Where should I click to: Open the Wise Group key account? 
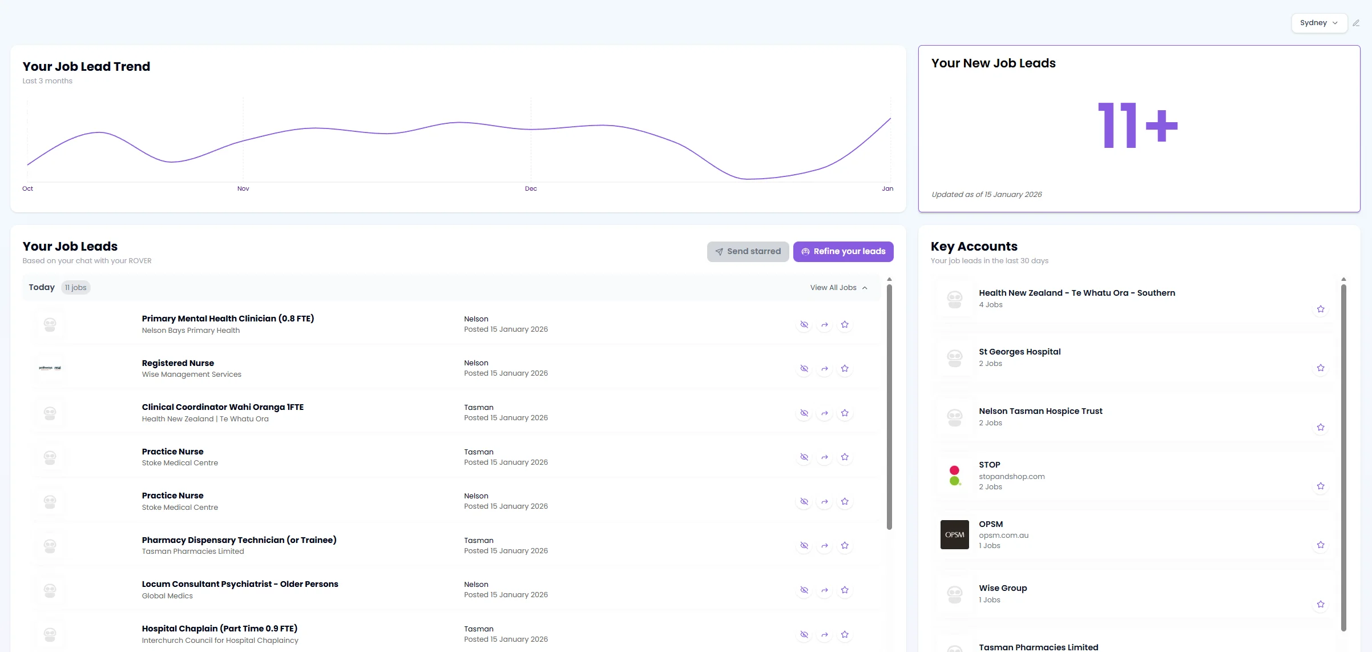(x=1003, y=588)
